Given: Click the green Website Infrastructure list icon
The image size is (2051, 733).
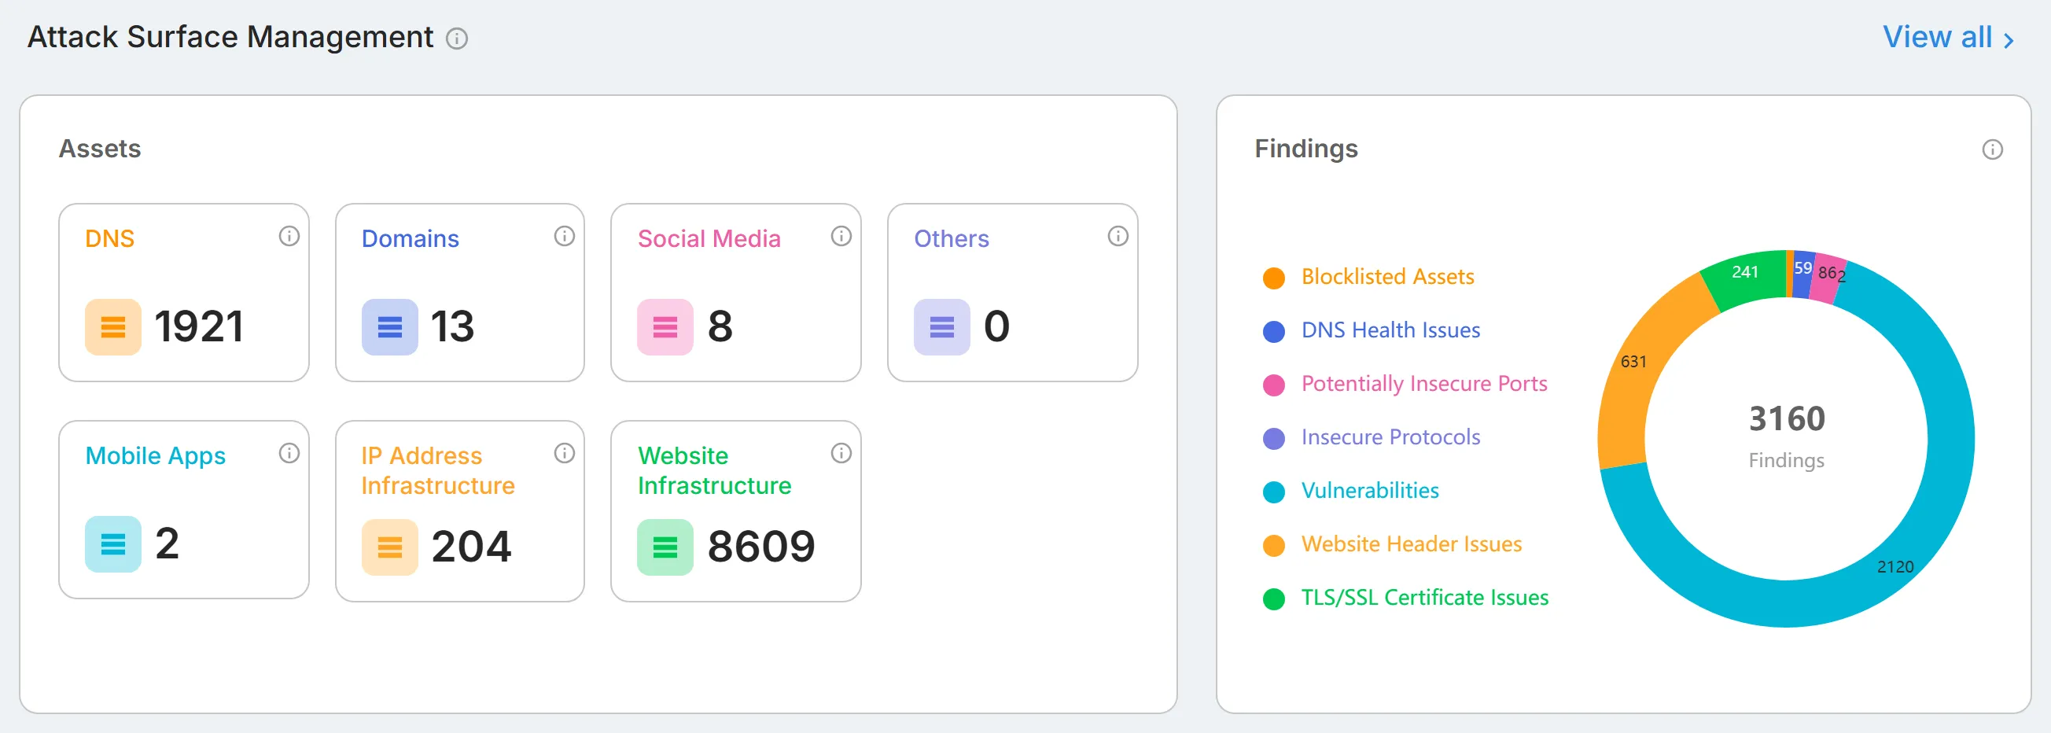Looking at the screenshot, I should [665, 547].
